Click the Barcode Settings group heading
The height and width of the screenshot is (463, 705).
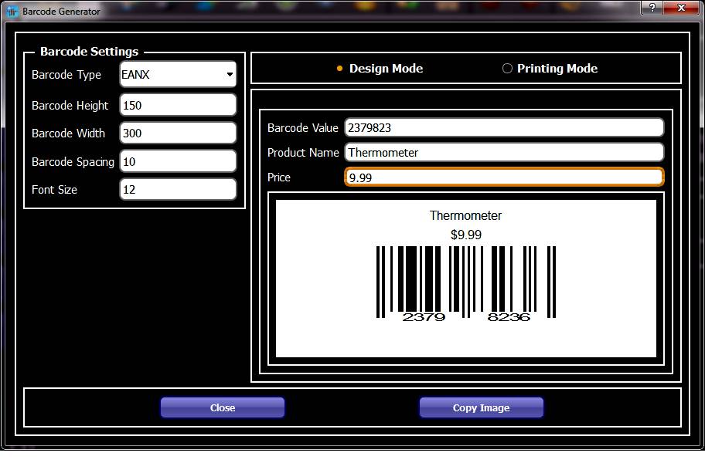point(89,51)
